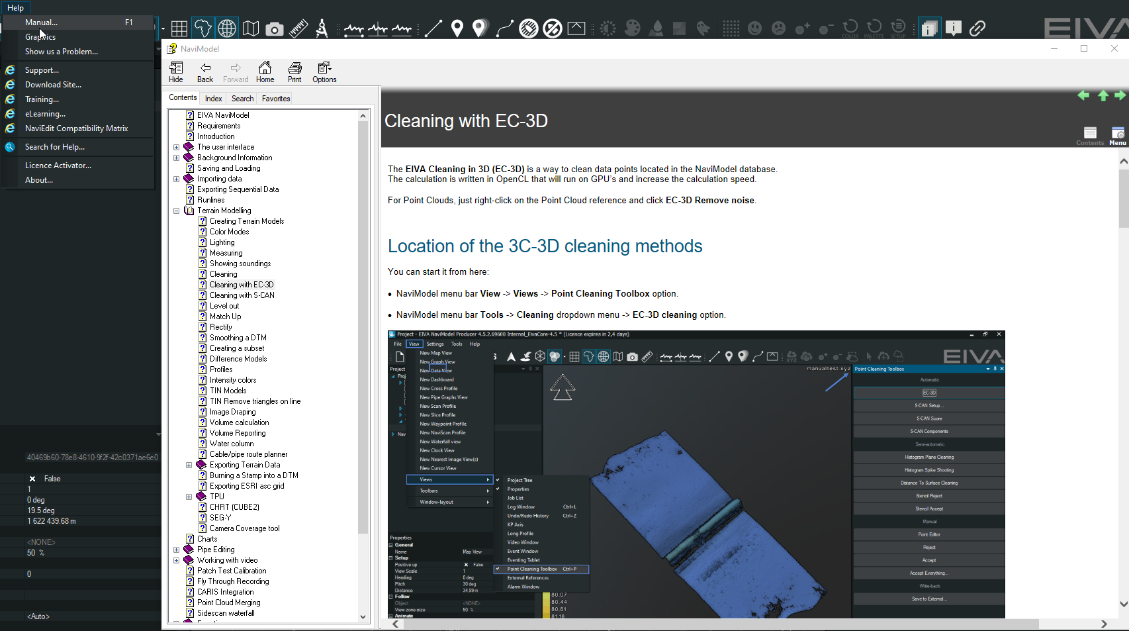Screen dimensions: 1129x631
Task: Open the Contents tab
Action: 183,97
